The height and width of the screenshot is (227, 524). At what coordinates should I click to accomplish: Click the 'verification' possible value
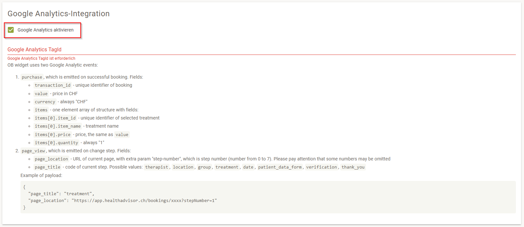tap(321, 167)
